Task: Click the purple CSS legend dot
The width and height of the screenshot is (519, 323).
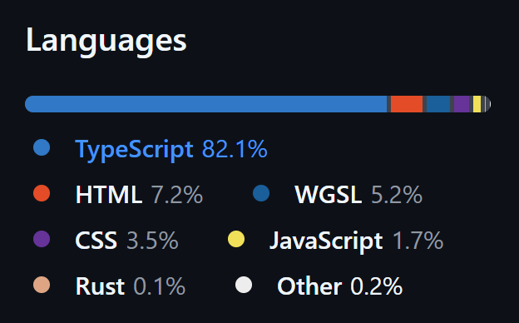Action: click(42, 239)
